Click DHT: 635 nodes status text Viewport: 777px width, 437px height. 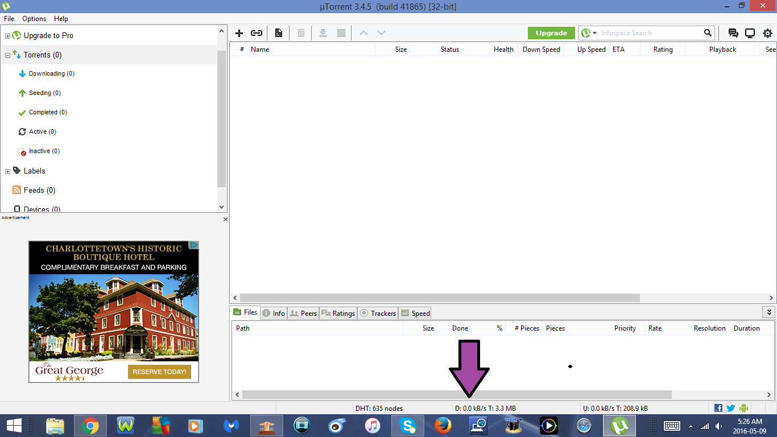[379, 408]
